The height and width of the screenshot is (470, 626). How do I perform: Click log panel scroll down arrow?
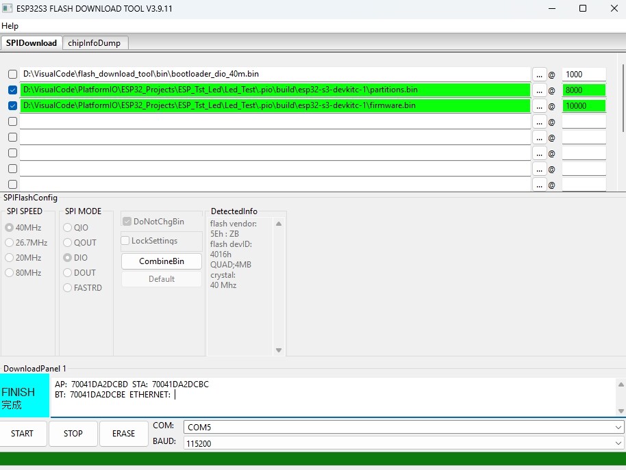621,410
